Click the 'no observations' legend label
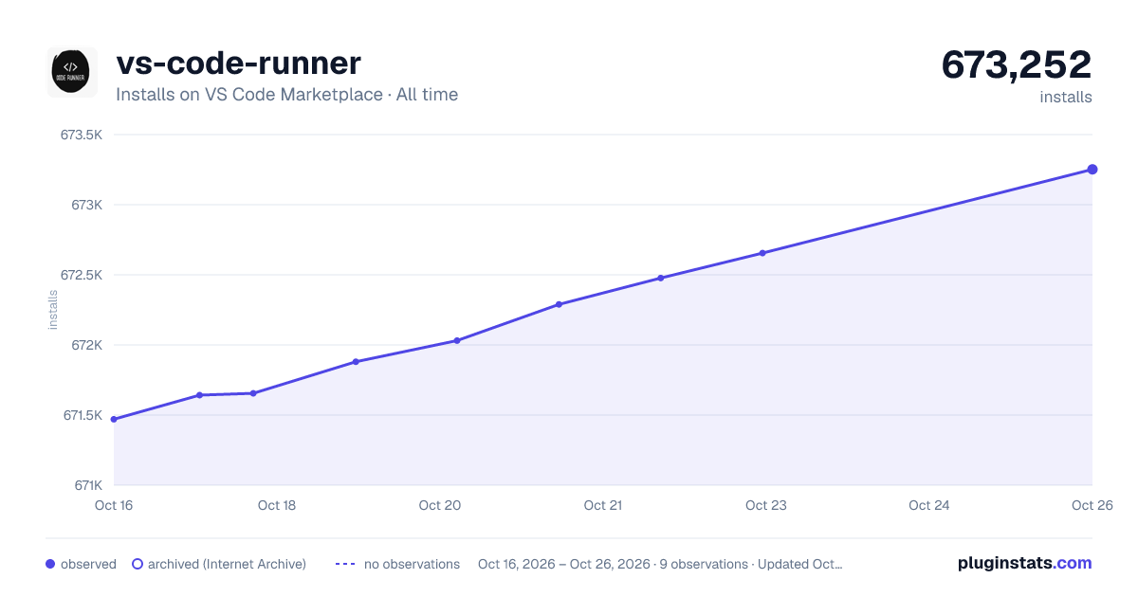Viewport: 1138px width, 597px height. (x=412, y=564)
